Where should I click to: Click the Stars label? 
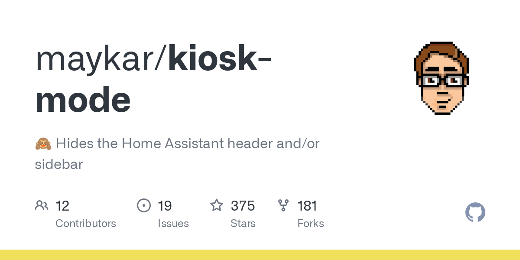tap(243, 224)
